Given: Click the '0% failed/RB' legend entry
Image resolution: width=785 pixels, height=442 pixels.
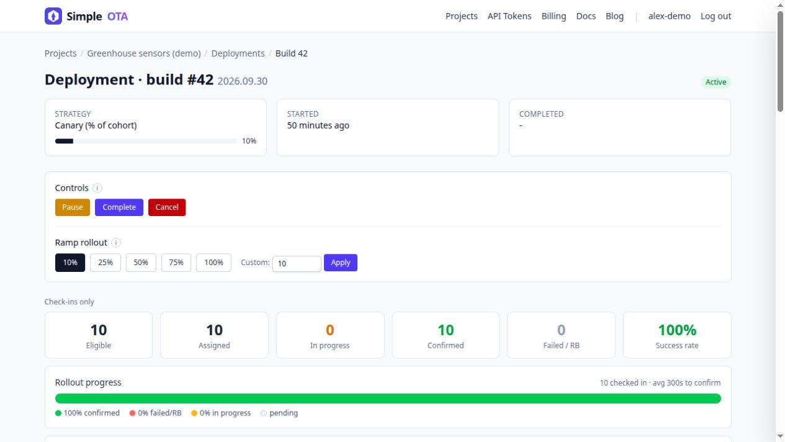Looking at the screenshot, I should coord(156,413).
